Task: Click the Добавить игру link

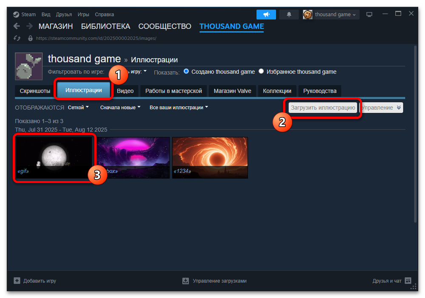Action: 40,281
